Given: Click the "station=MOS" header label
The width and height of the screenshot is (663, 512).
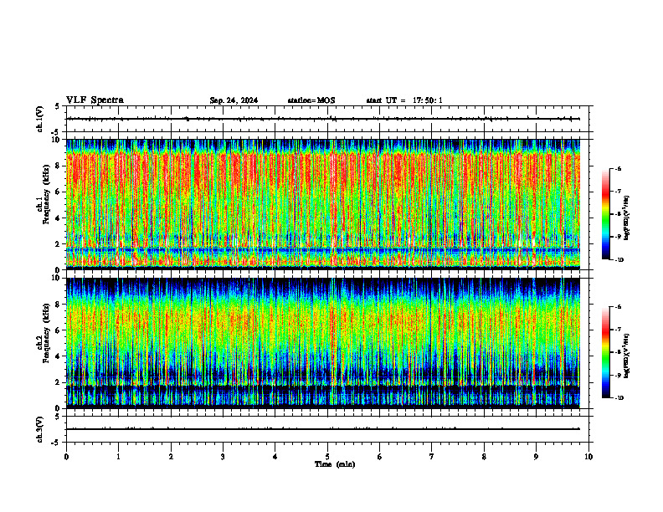Looking at the screenshot, I should pos(311,100).
